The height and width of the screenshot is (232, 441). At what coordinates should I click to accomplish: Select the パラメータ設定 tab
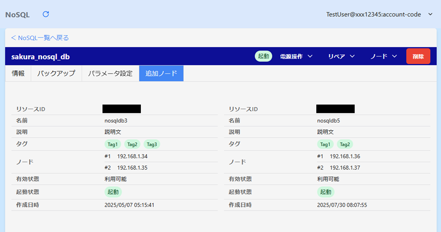click(110, 74)
